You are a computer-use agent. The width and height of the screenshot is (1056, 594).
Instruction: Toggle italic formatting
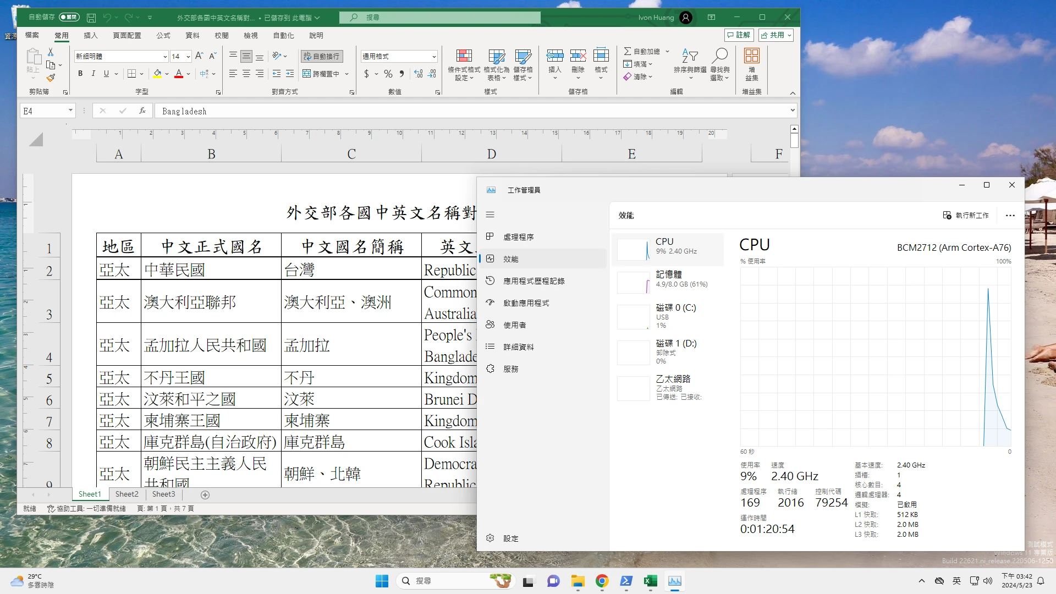tap(94, 74)
